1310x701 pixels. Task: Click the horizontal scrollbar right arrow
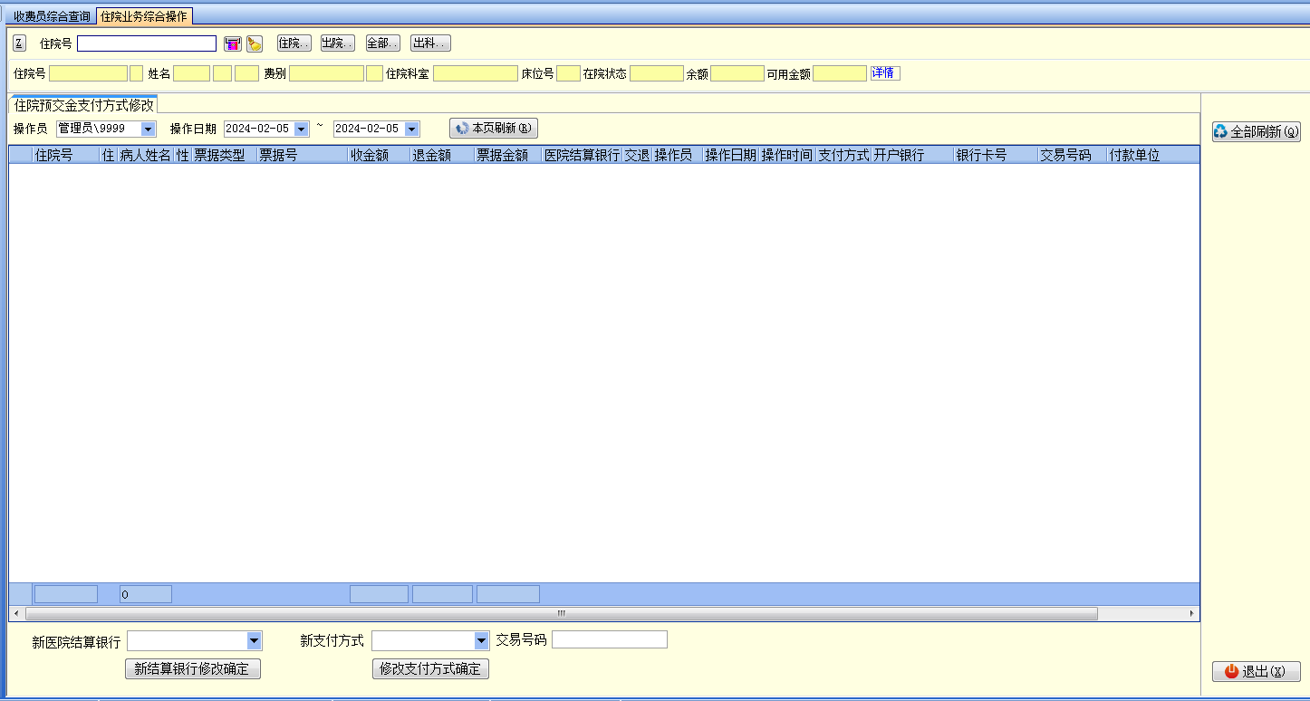[1192, 614]
